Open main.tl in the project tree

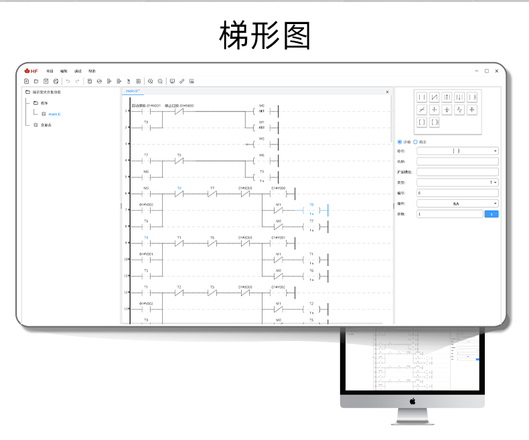coord(54,114)
